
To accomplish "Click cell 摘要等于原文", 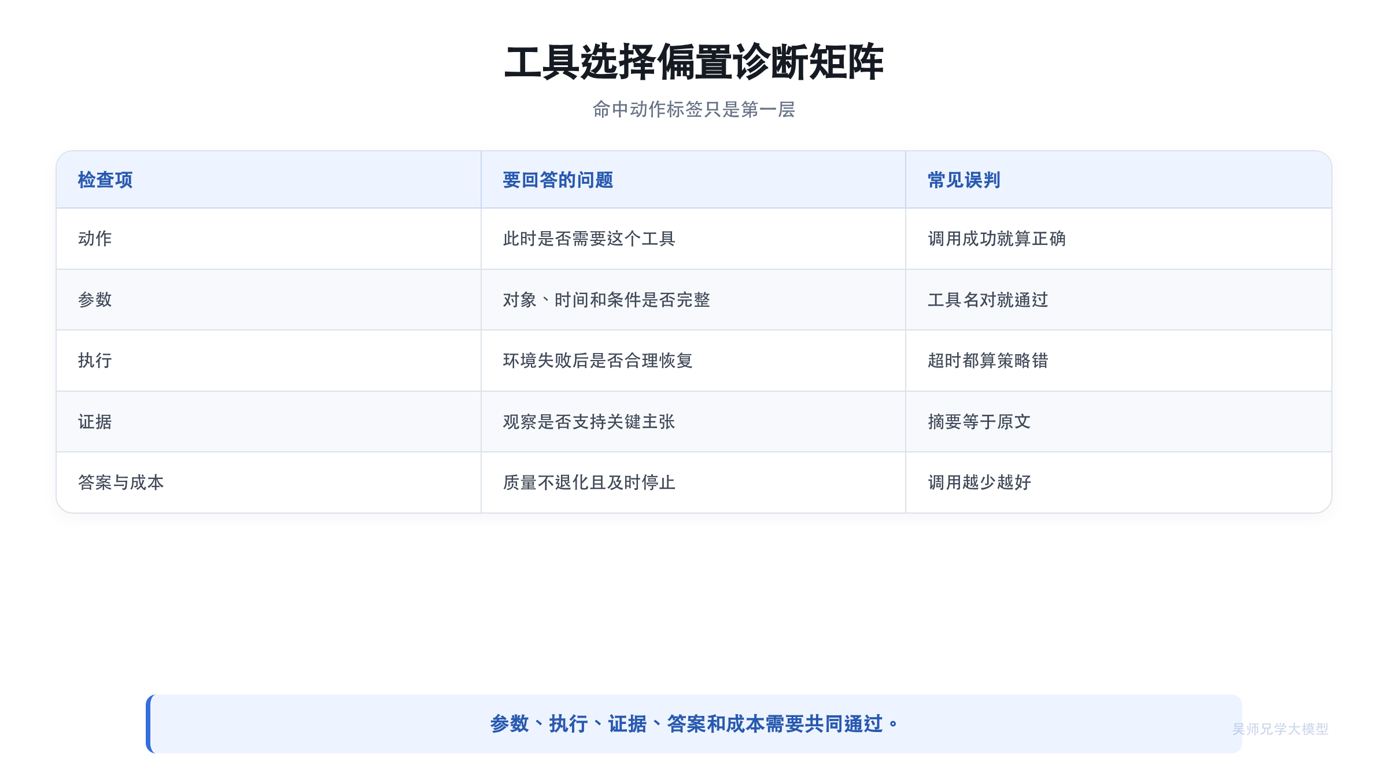I will click(1118, 422).
